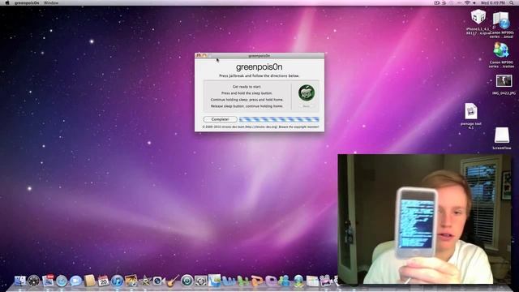Open the greenpois0n application menu
The width and height of the screenshot is (519, 292).
27,2
